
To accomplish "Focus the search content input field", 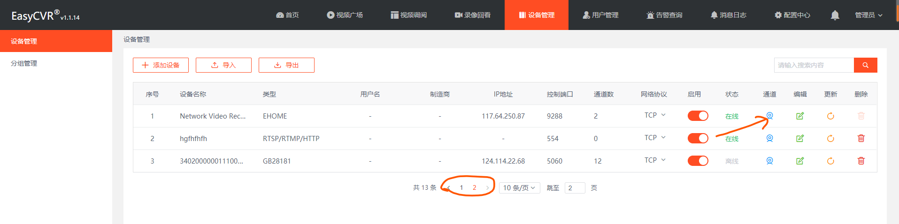I will pyautogui.click(x=814, y=65).
